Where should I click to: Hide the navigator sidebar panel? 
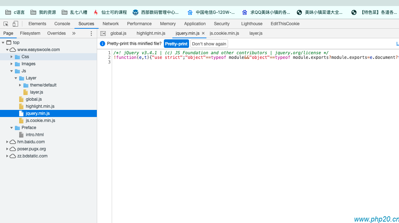pos(102,33)
